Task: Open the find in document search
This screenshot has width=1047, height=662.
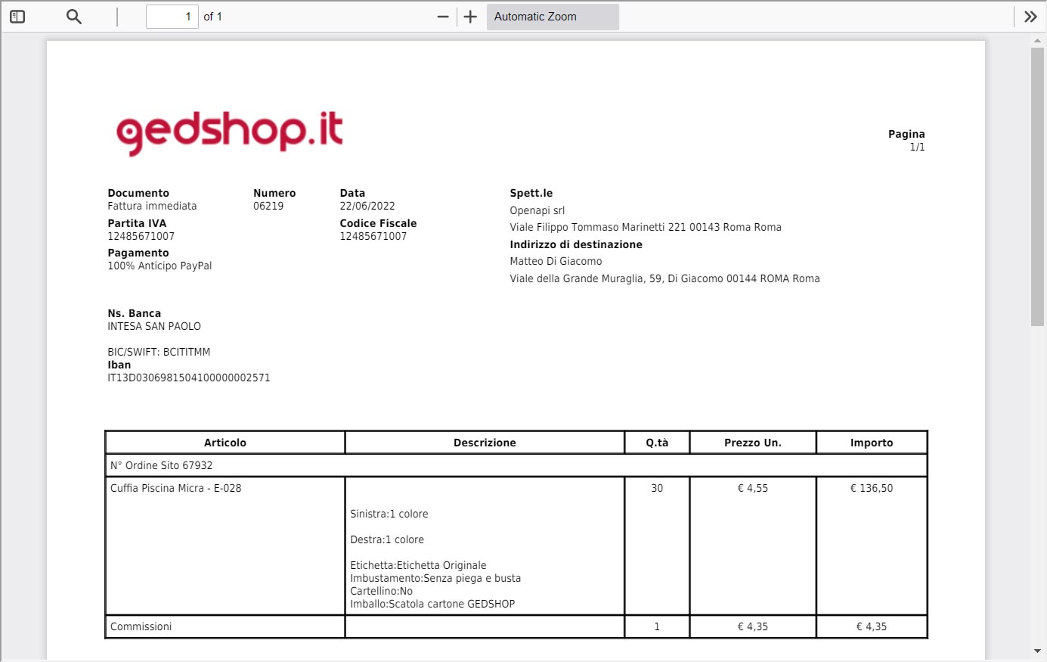Action: [73, 17]
